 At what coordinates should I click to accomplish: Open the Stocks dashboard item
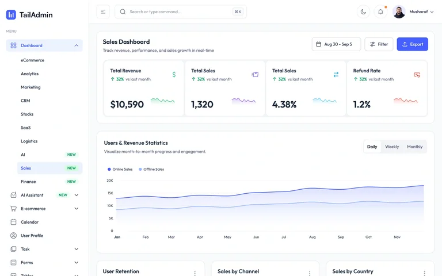coord(27,114)
